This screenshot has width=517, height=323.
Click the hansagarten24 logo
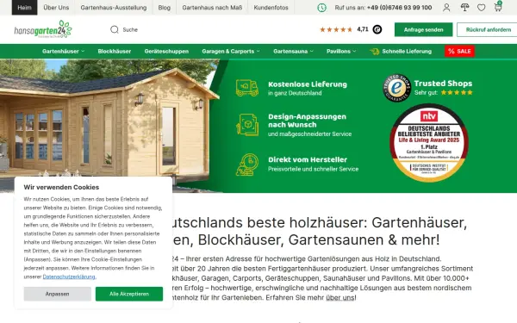43,29
